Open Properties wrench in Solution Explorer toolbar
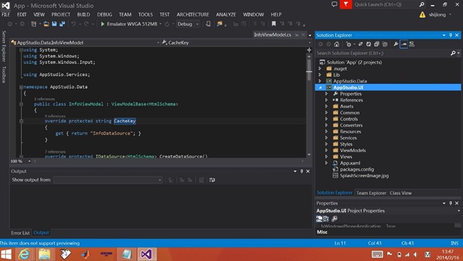Screen dimensions: 463x261 point(395,44)
